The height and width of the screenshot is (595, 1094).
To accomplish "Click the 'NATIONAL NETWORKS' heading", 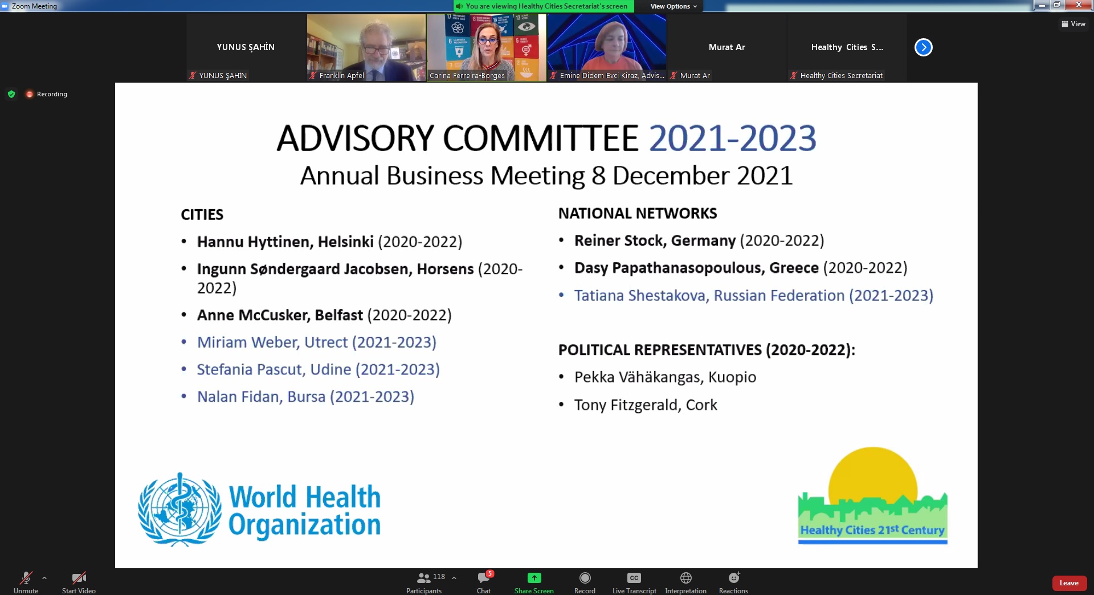I will [x=638, y=214].
